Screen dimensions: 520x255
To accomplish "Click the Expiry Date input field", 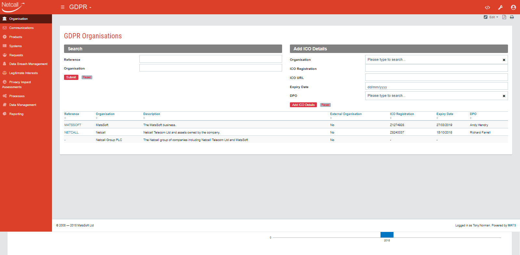I will [436, 87].
